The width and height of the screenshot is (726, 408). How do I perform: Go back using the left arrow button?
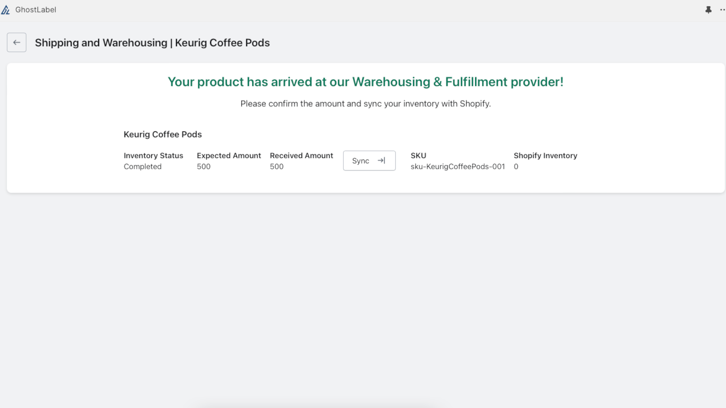coord(16,42)
